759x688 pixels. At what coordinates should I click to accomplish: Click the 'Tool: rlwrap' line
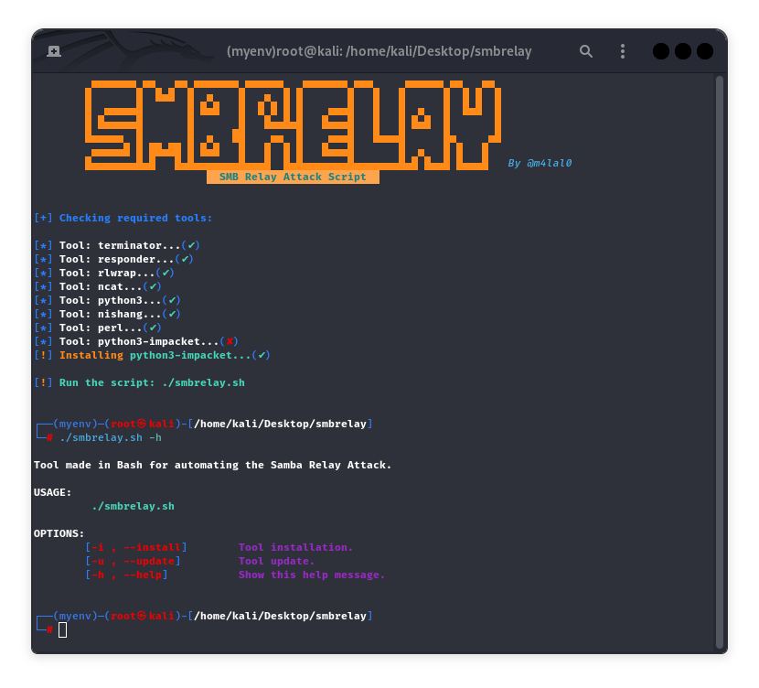(x=104, y=273)
